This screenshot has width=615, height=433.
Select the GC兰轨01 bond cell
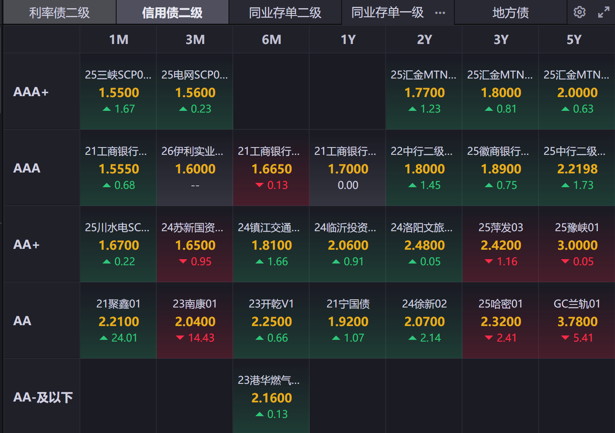577,321
